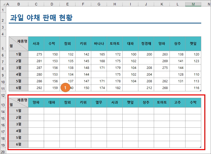211x154 pixels.
Task: Select cell with value 212
Action: tap(146, 88)
